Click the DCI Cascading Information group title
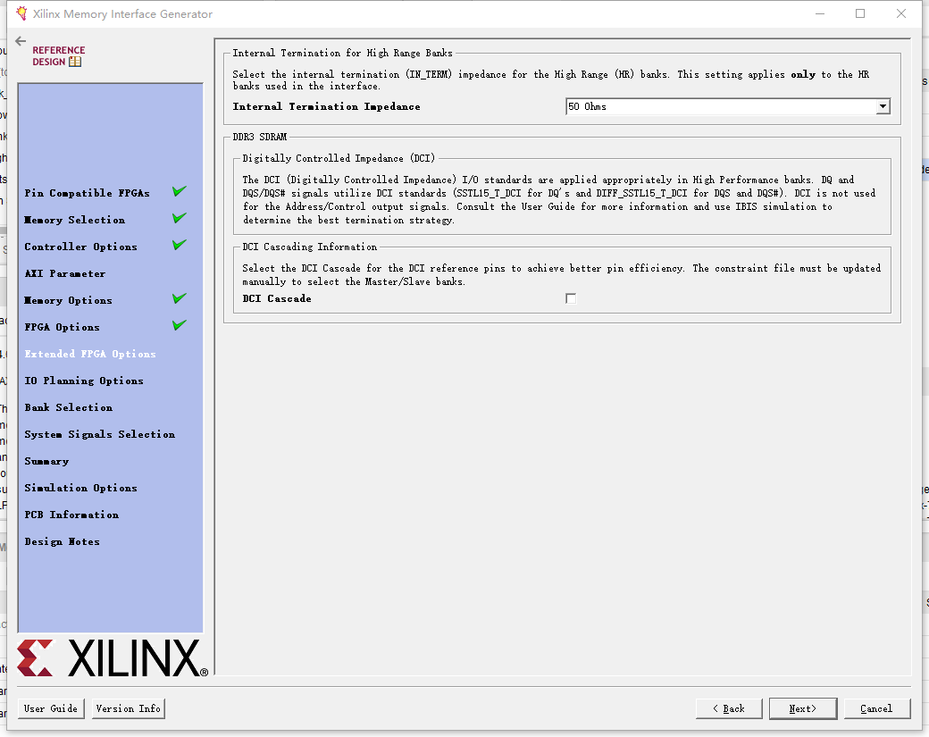929x737 pixels. [309, 247]
